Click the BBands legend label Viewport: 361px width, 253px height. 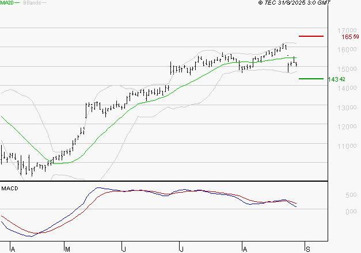(x=32, y=3)
